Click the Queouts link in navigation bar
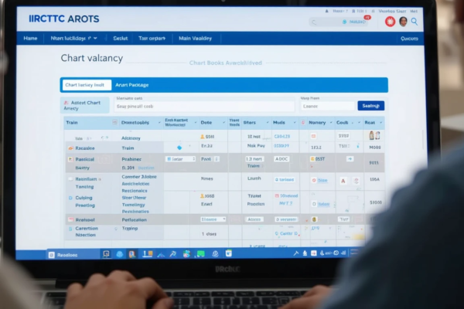The width and height of the screenshot is (464, 309). point(409,39)
